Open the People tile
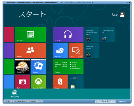The width and height of the screenshot is (134, 106). pos(30,50)
